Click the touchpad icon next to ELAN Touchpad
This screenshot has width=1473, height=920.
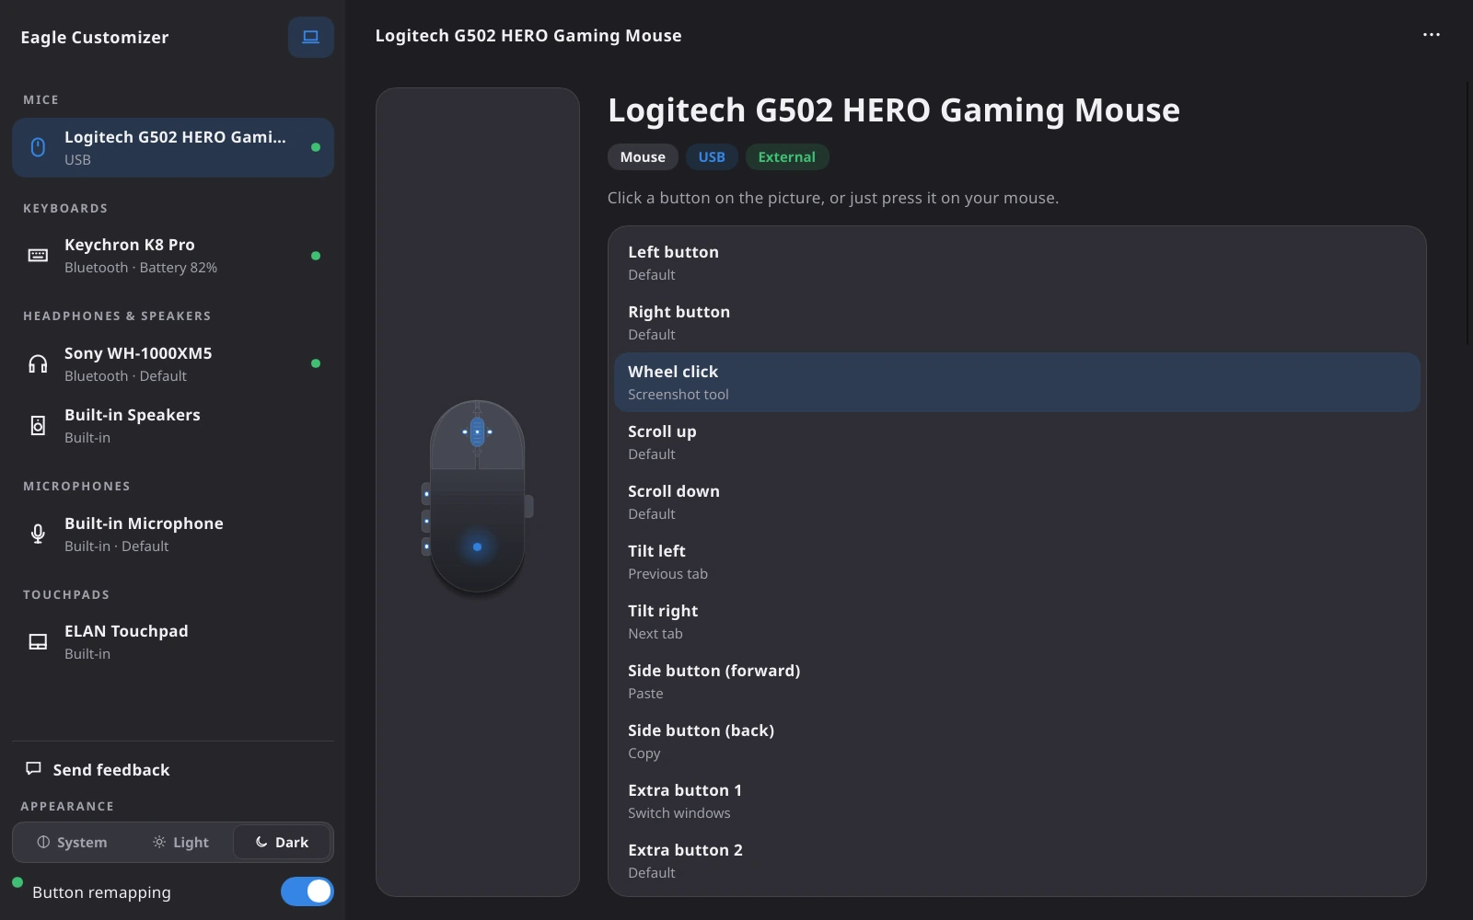tap(38, 642)
